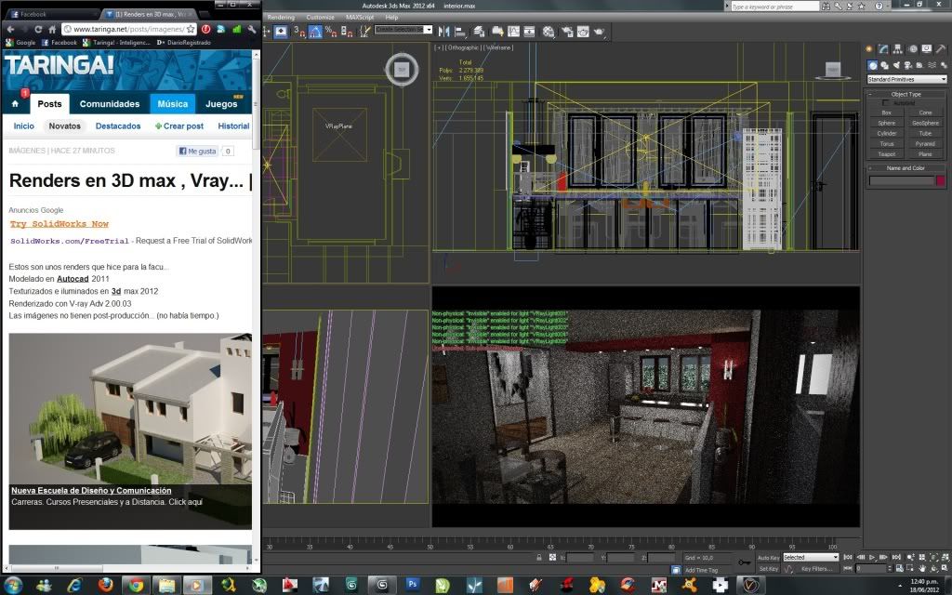Viewport: 952px width, 595px height.
Task: Open Photoshop from the Windows taskbar
Action: point(412,584)
